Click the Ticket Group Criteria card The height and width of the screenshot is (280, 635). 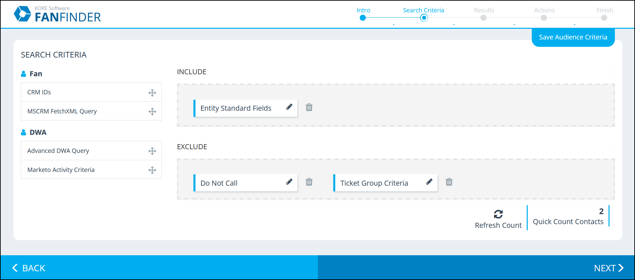(x=386, y=183)
